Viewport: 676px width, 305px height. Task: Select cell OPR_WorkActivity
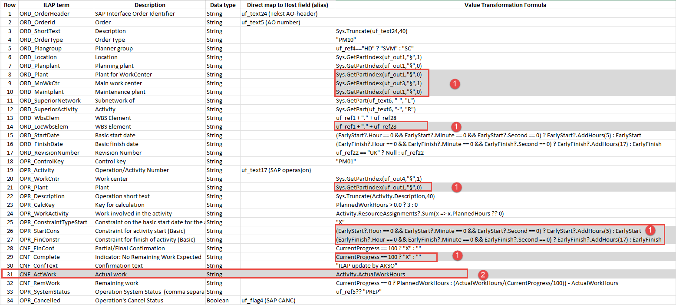(x=56, y=213)
